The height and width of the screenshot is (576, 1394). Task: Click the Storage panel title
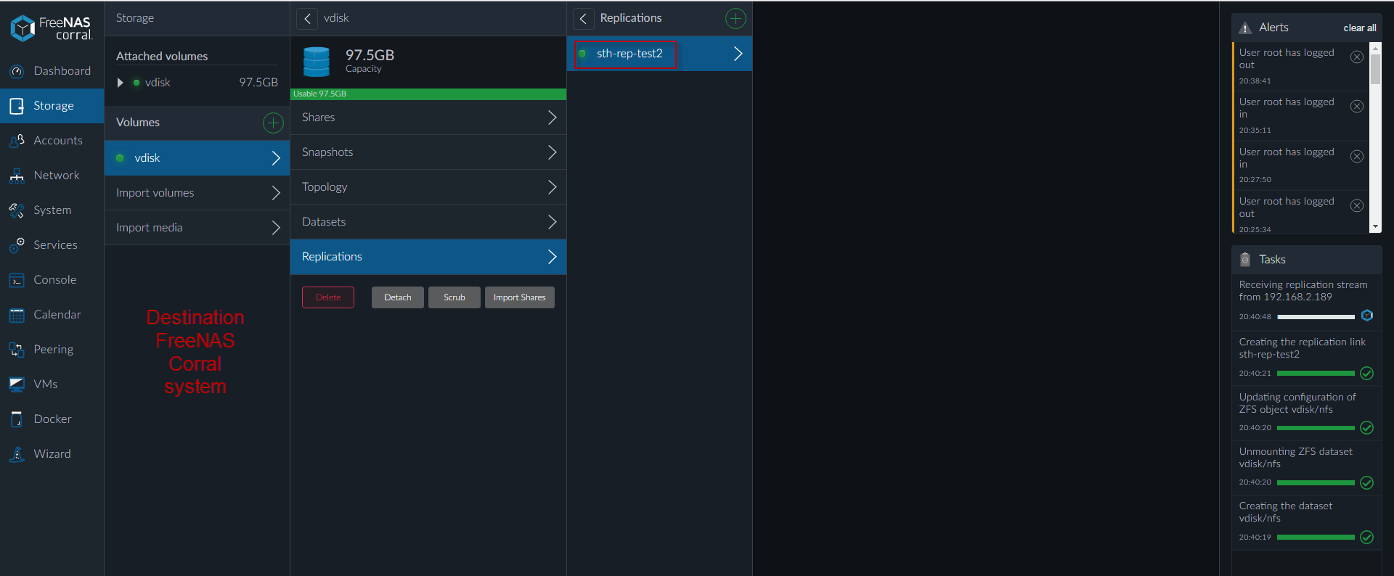(135, 18)
